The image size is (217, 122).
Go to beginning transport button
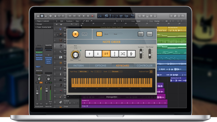pyautogui.click(x=79, y=16)
